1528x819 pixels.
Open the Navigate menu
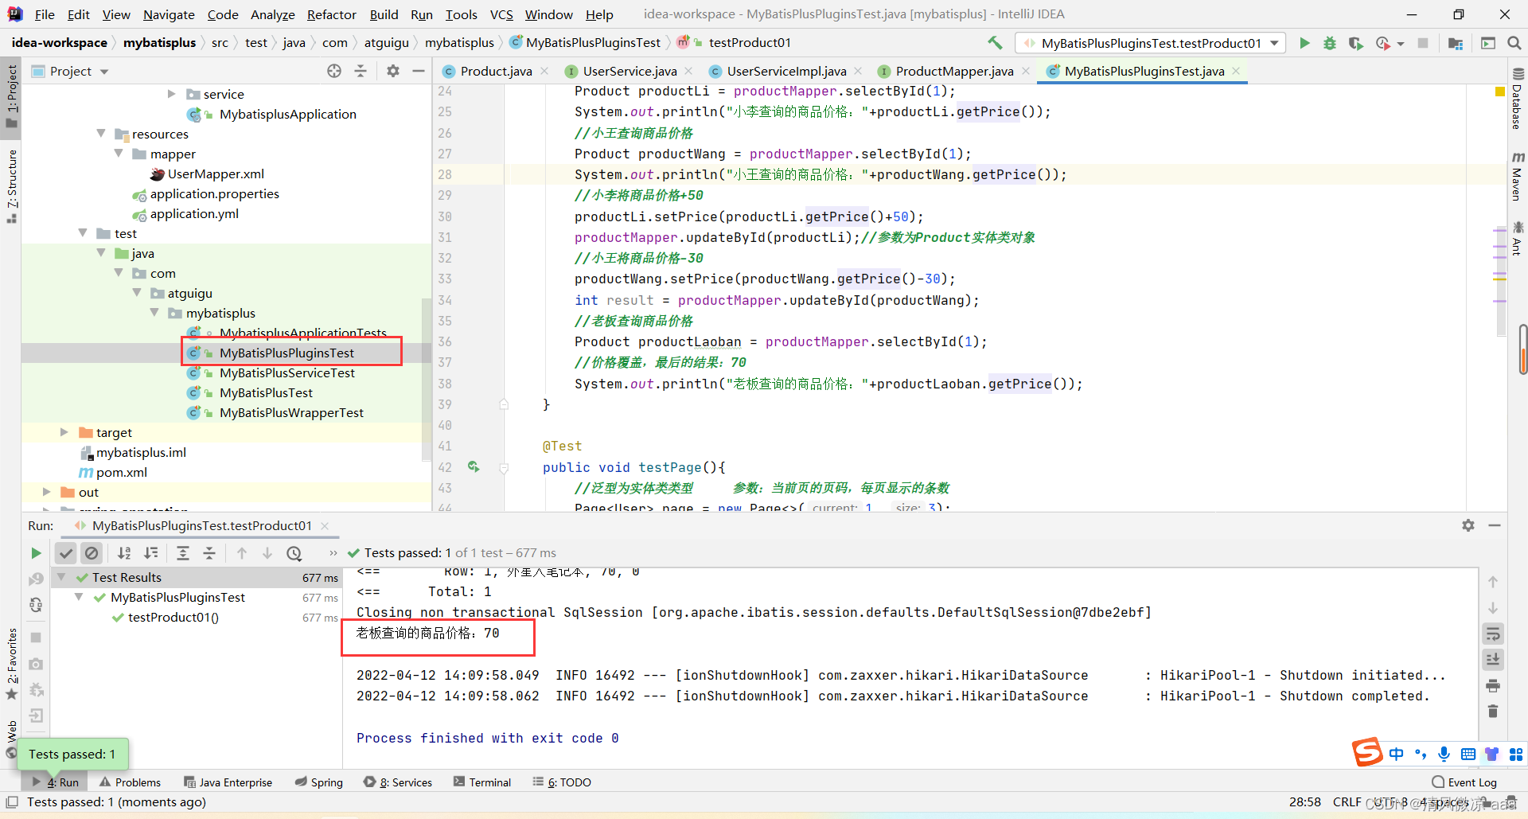pos(169,14)
